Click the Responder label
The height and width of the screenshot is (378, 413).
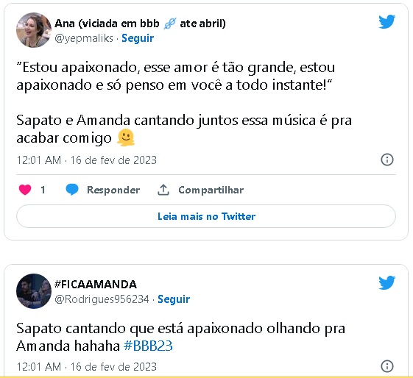(x=113, y=190)
